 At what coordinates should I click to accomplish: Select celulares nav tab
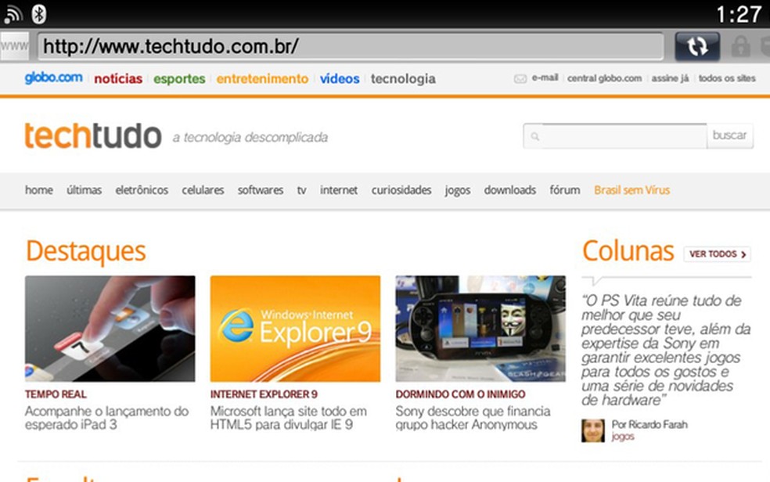[x=203, y=190]
